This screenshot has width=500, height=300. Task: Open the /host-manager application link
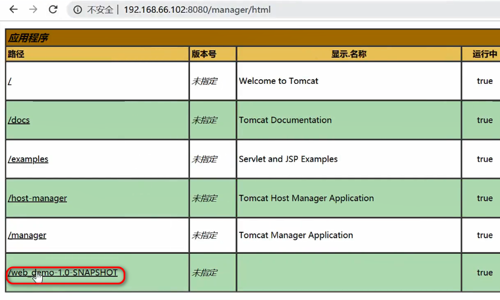click(x=38, y=198)
